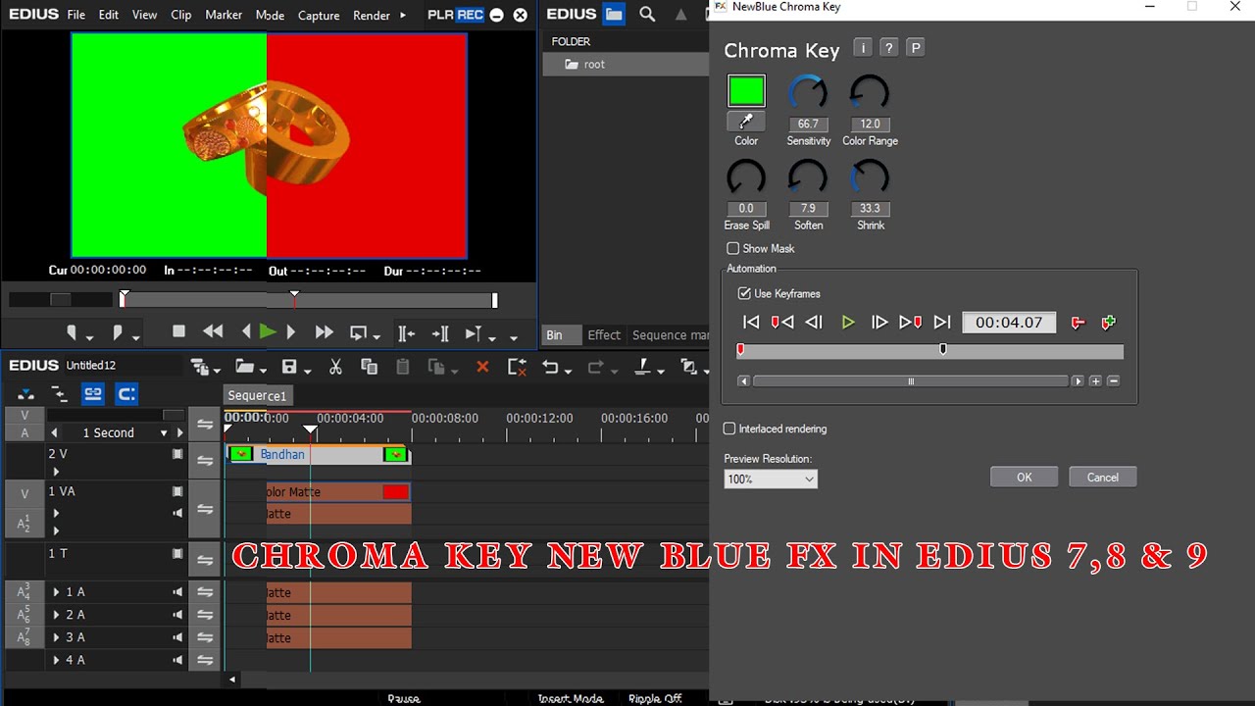1255x706 pixels.
Task: Open the 1 Second timescale dropdown
Action: (164, 432)
